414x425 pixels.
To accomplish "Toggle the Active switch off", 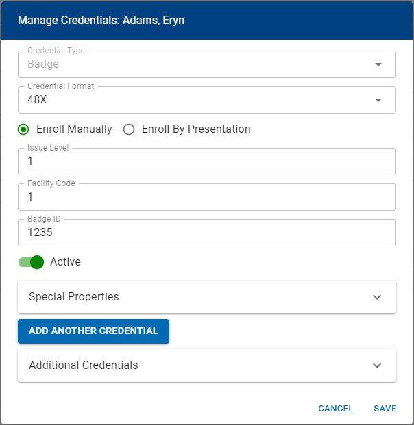I will point(32,262).
